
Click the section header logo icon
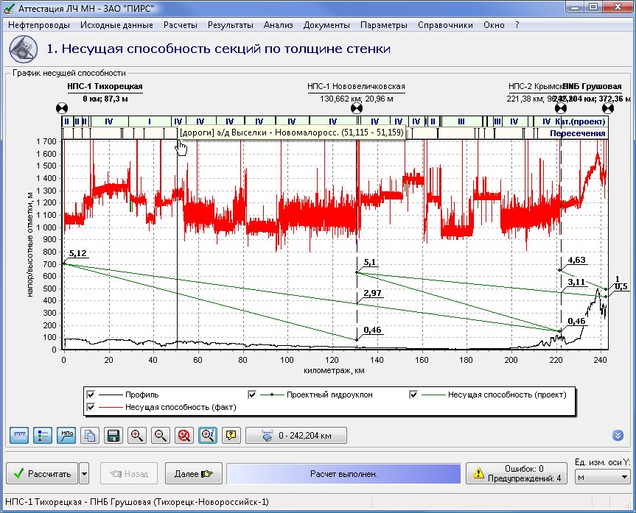point(23,49)
